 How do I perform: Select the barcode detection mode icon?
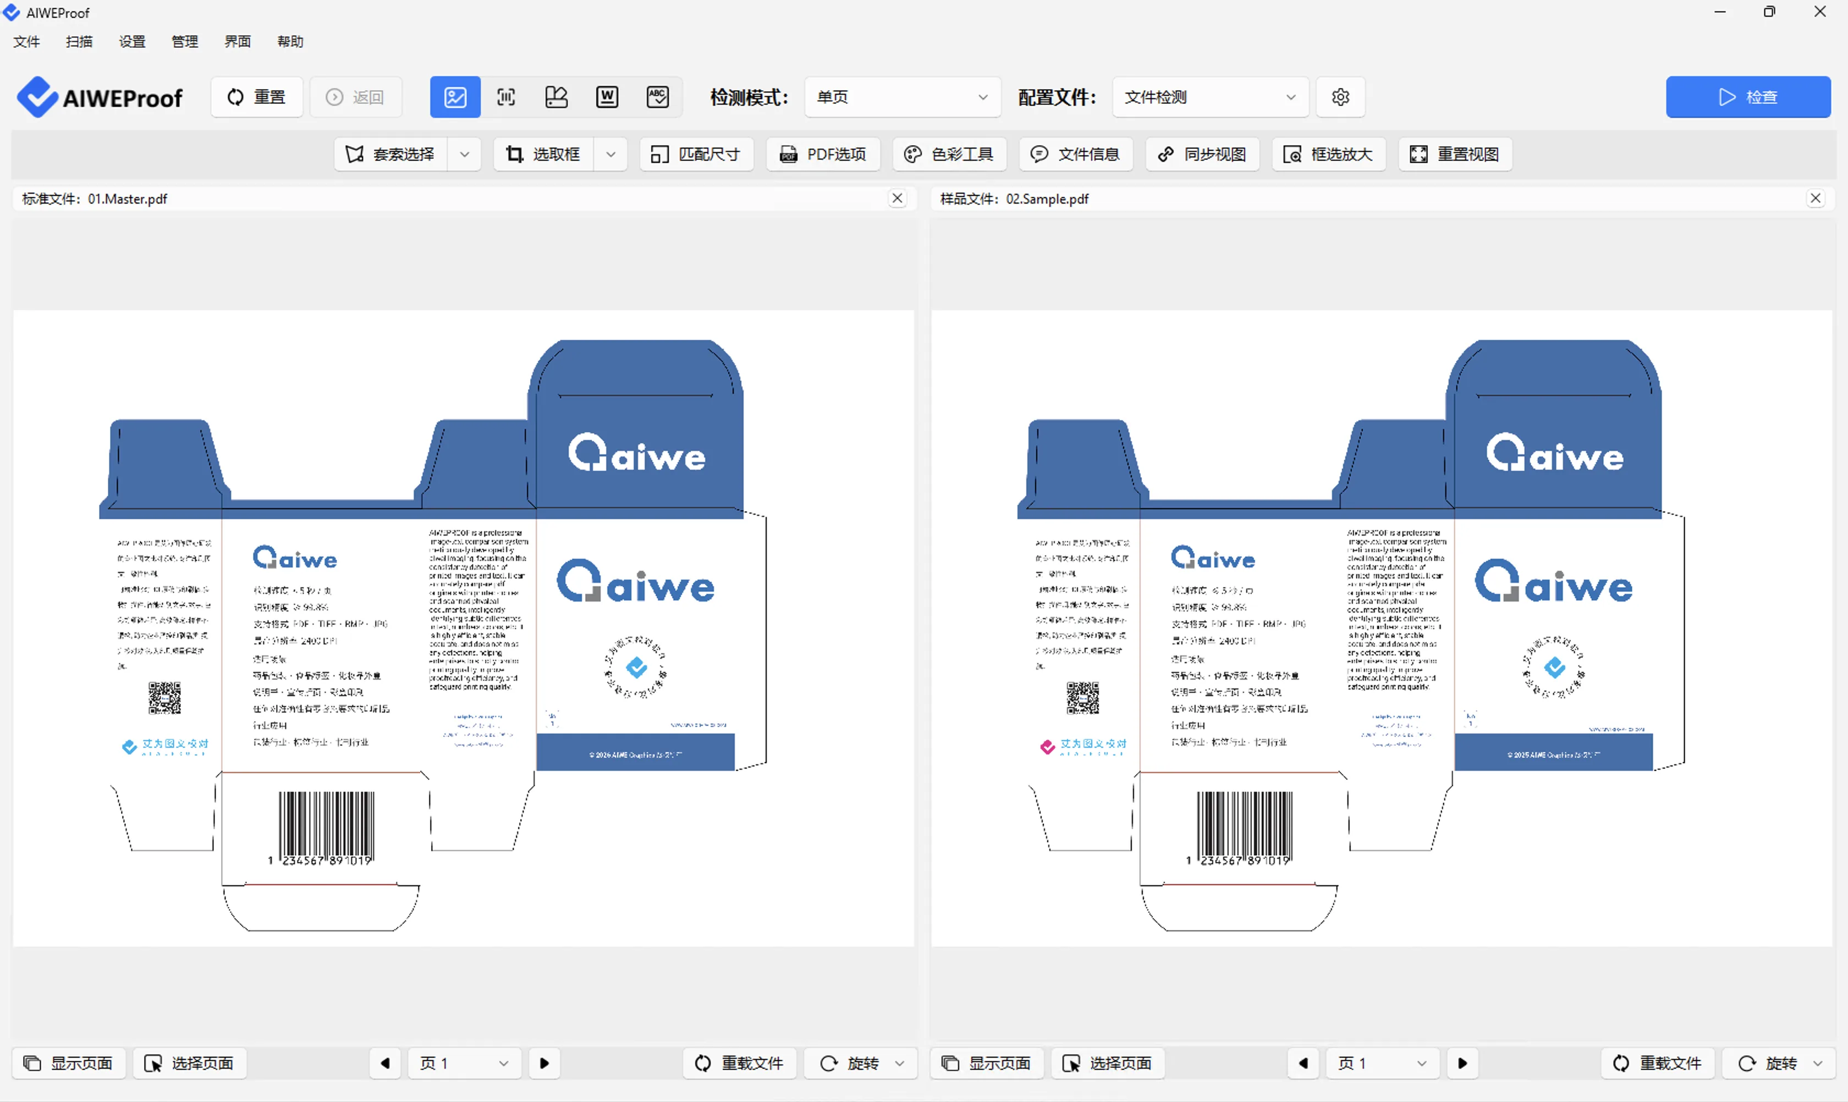coord(506,97)
